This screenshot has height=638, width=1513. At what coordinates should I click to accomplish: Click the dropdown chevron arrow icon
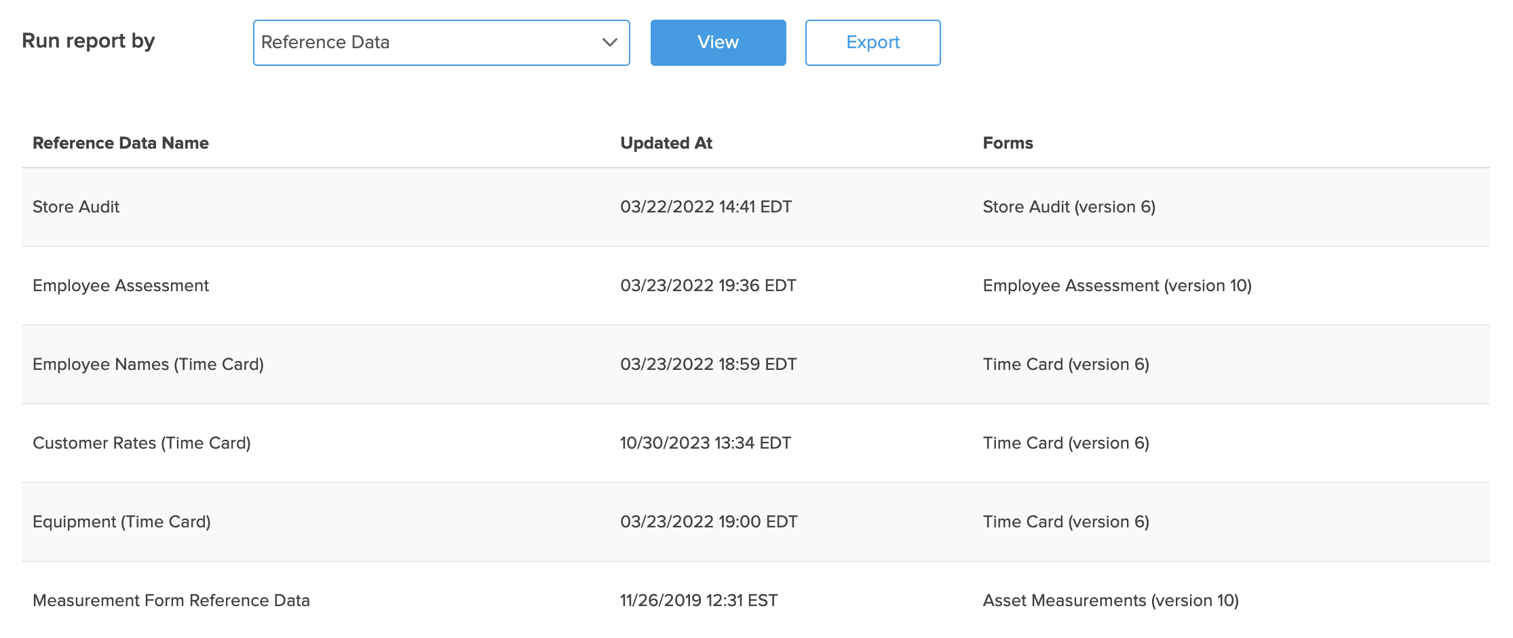(x=609, y=43)
